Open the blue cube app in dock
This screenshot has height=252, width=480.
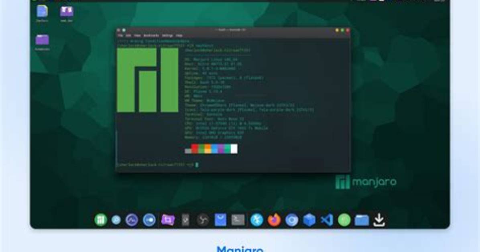pos(309,220)
